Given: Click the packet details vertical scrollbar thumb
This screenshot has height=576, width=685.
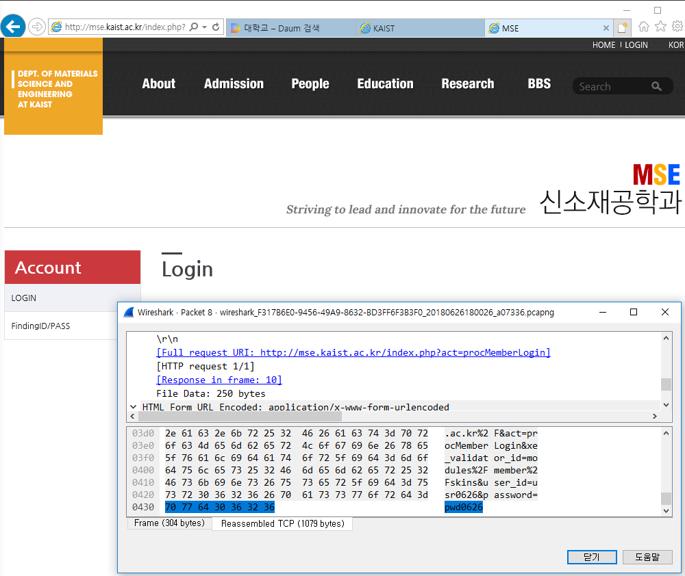Looking at the screenshot, I should [666, 384].
